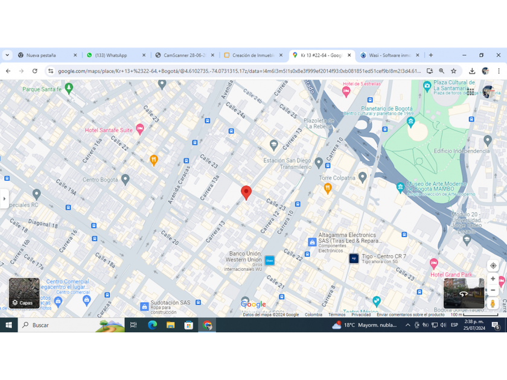
Task: Open the volume control in tray
Action: coord(443,325)
